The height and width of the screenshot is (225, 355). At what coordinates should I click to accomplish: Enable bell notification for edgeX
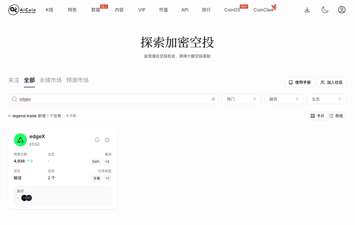pos(97,140)
